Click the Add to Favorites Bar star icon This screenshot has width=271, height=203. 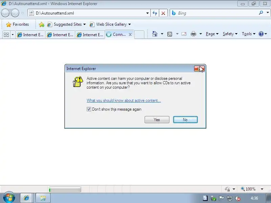[x=41, y=24]
